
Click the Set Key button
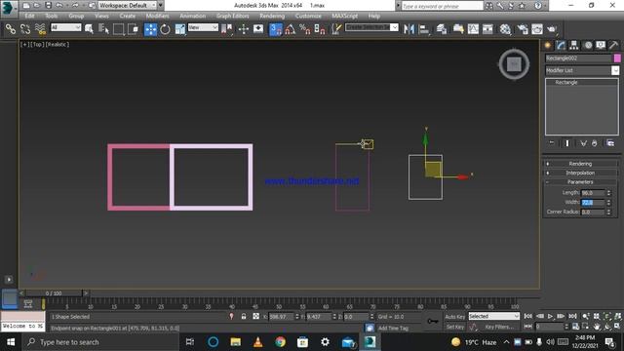455,327
